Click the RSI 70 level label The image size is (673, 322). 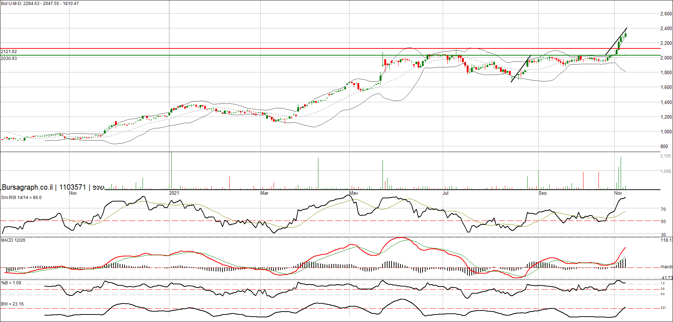(663, 209)
